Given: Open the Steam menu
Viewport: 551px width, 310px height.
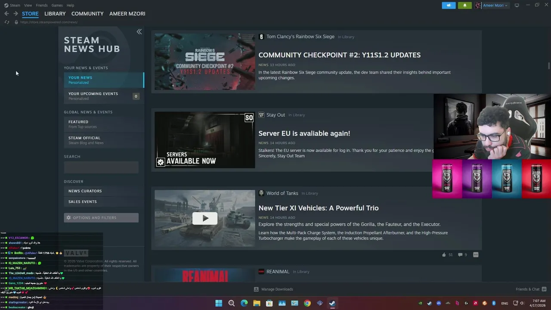Looking at the screenshot, I should [12, 5].
